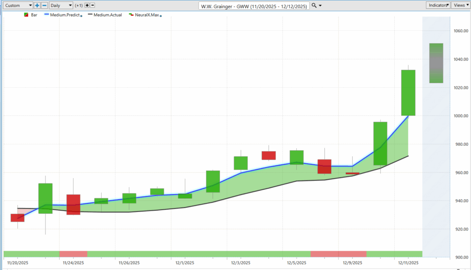Click the 12/11/2025 tall green candlestick
Image resolution: width=471 pixels, height=270 pixels.
point(408,92)
